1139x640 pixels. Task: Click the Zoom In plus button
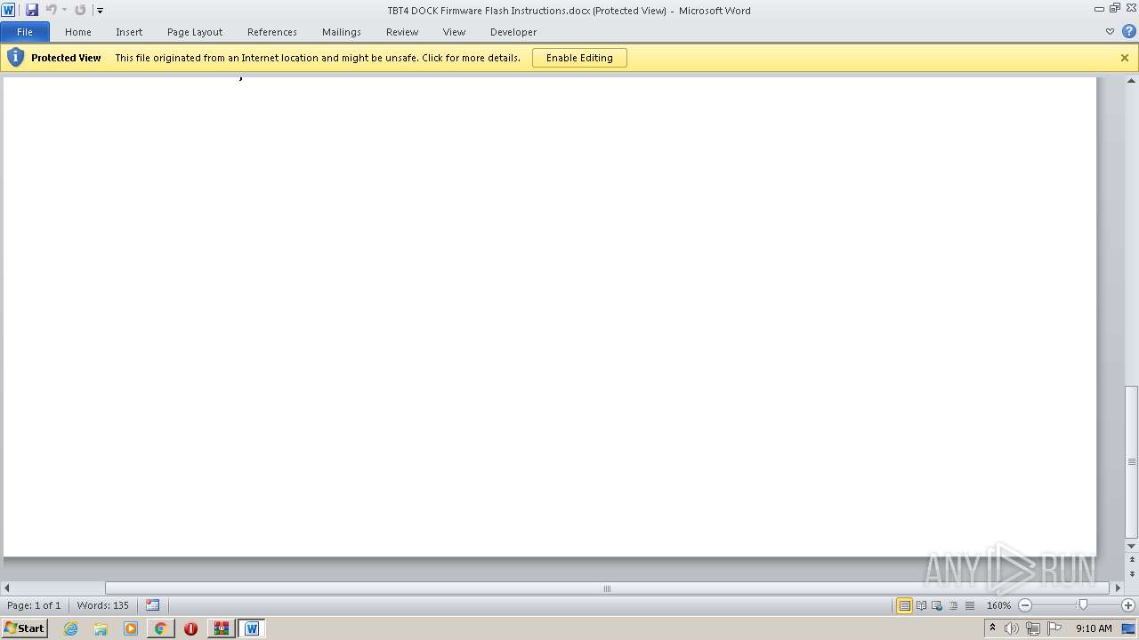[x=1128, y=605]
